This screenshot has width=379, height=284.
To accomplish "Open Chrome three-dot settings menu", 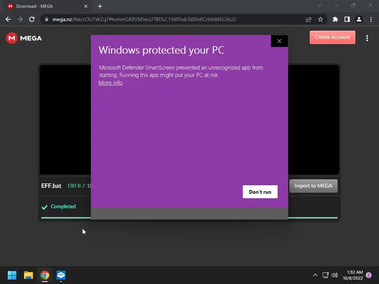I will click(x=371, y=19).
